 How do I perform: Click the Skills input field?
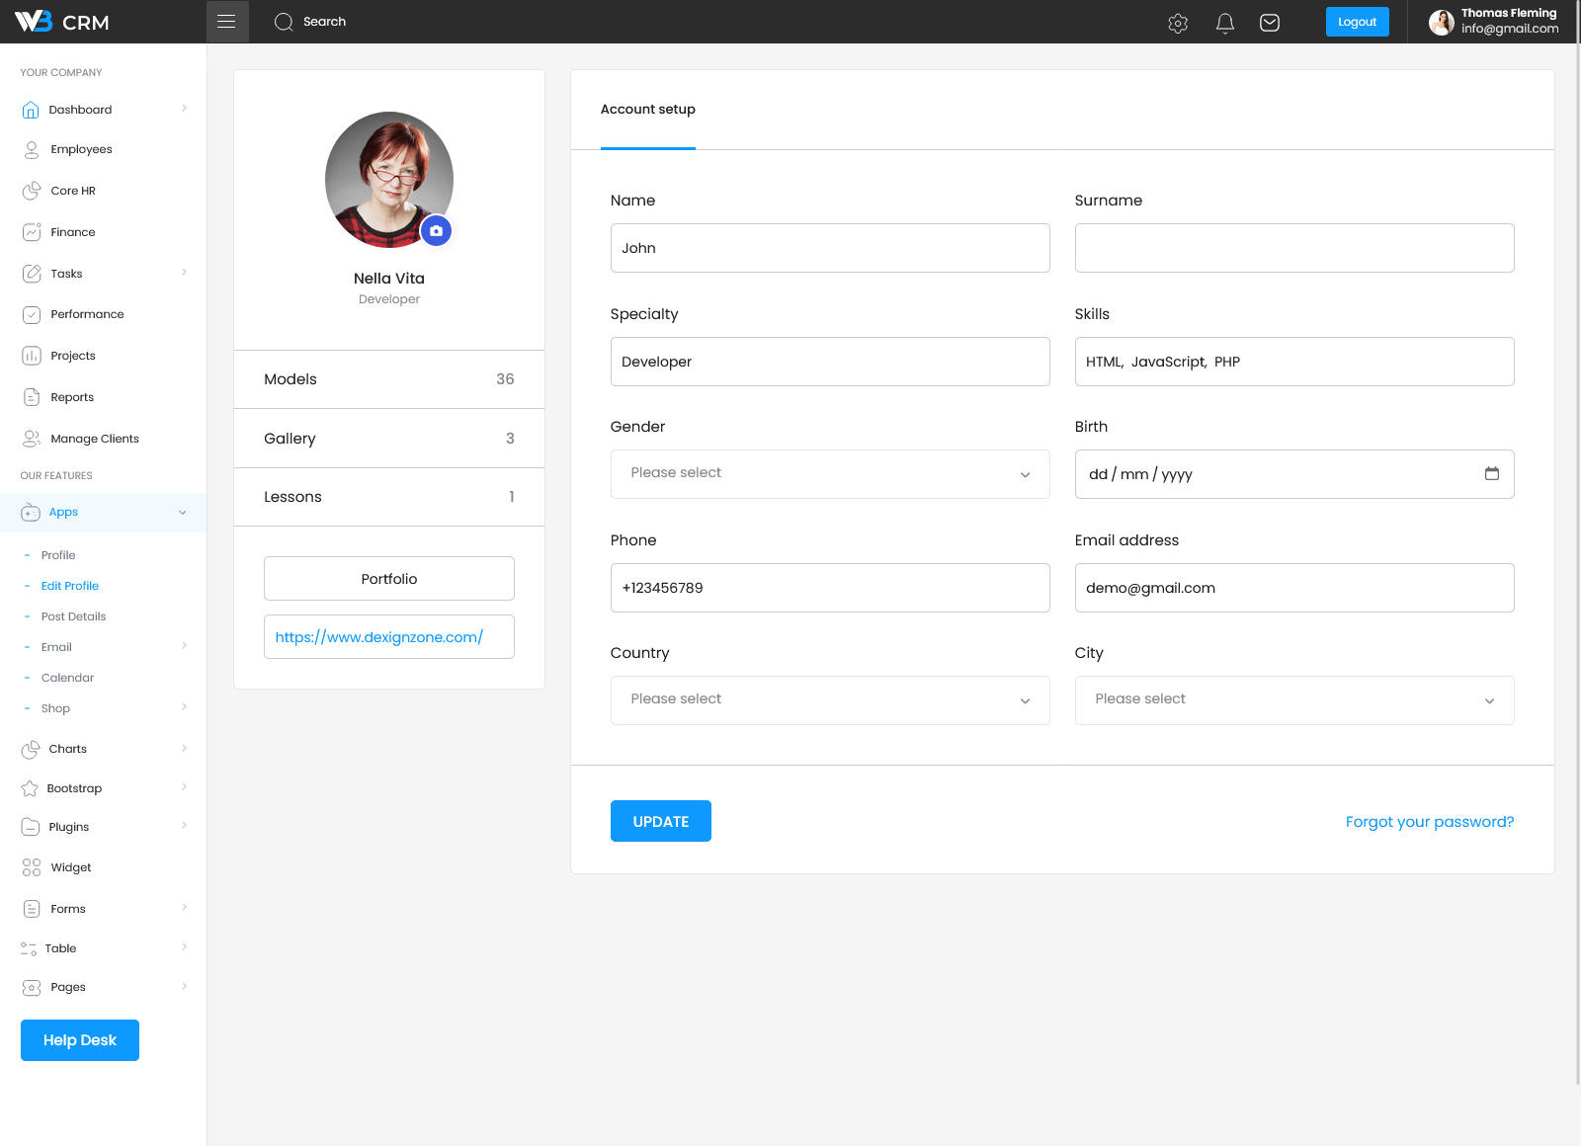(1294, 362)
